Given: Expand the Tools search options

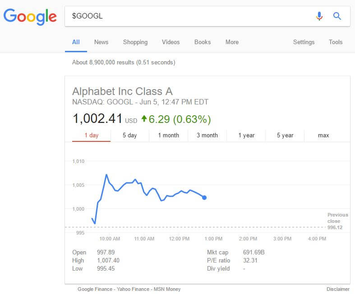Looking at the screenshot, I should 335,42.
